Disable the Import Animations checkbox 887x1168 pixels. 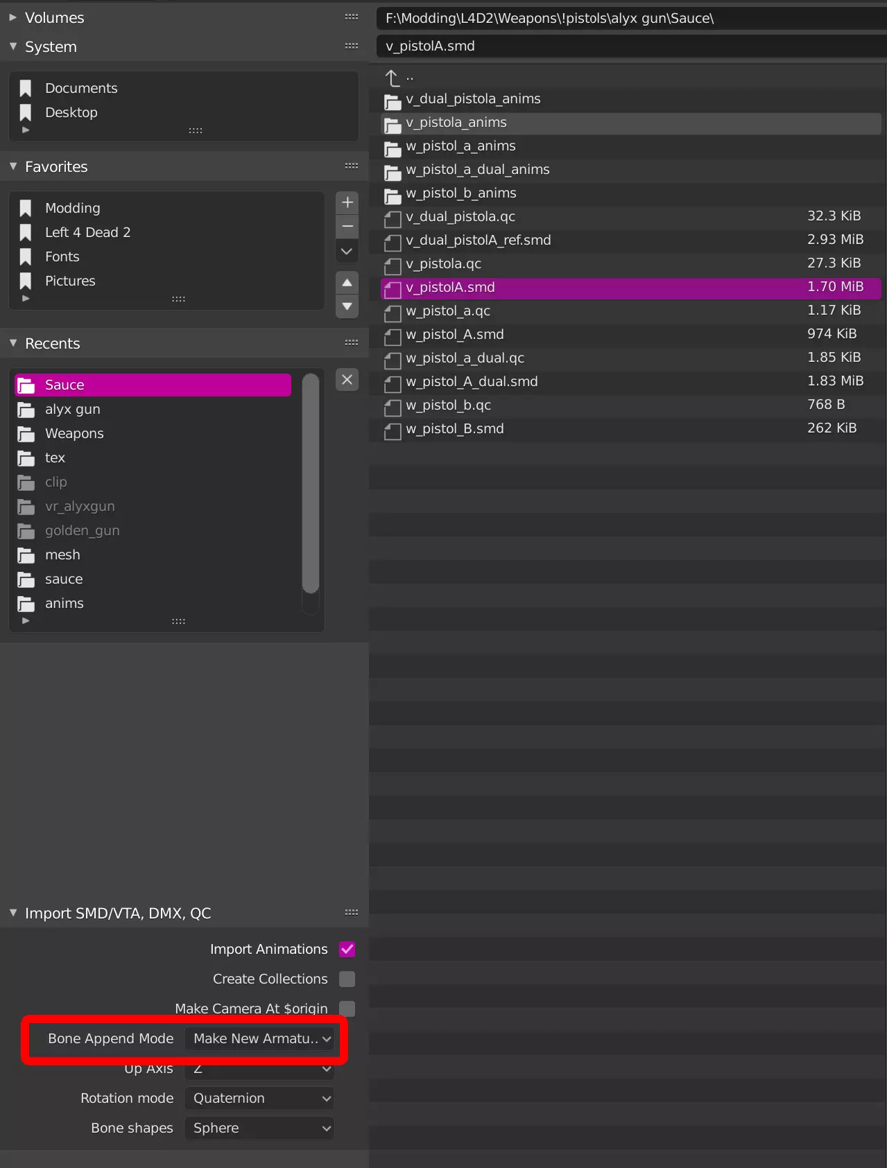(347, 949)
